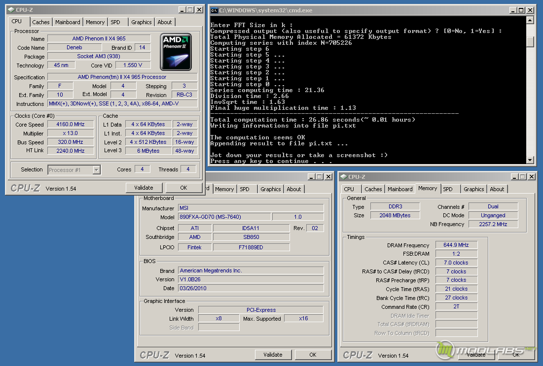Image resolution: width=543 pixels, height=366 pixels.
Task: Click the motherboard model 890FXA-GD70 (MS-7640)
Action: click(x=224, y=217)
